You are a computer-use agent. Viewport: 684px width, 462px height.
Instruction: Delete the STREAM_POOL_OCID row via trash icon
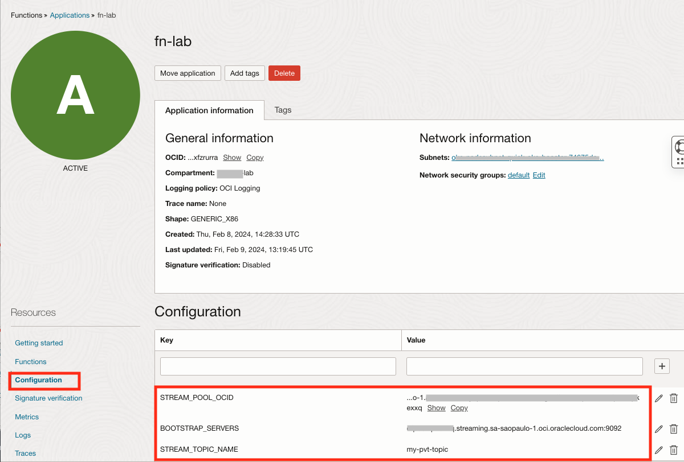click(673, 398)
